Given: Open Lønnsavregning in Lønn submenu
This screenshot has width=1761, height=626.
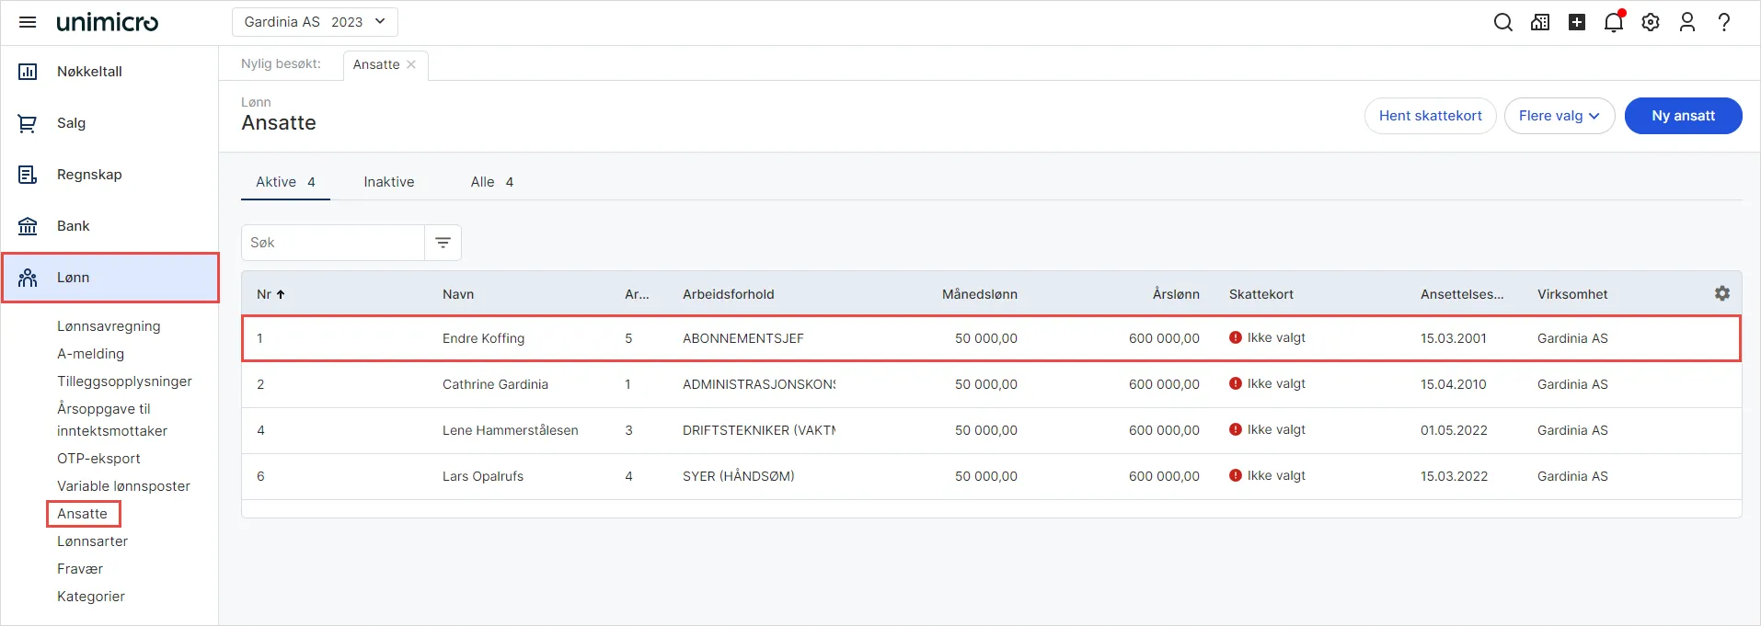Looking at the screenshot, I should pos(109,326).
